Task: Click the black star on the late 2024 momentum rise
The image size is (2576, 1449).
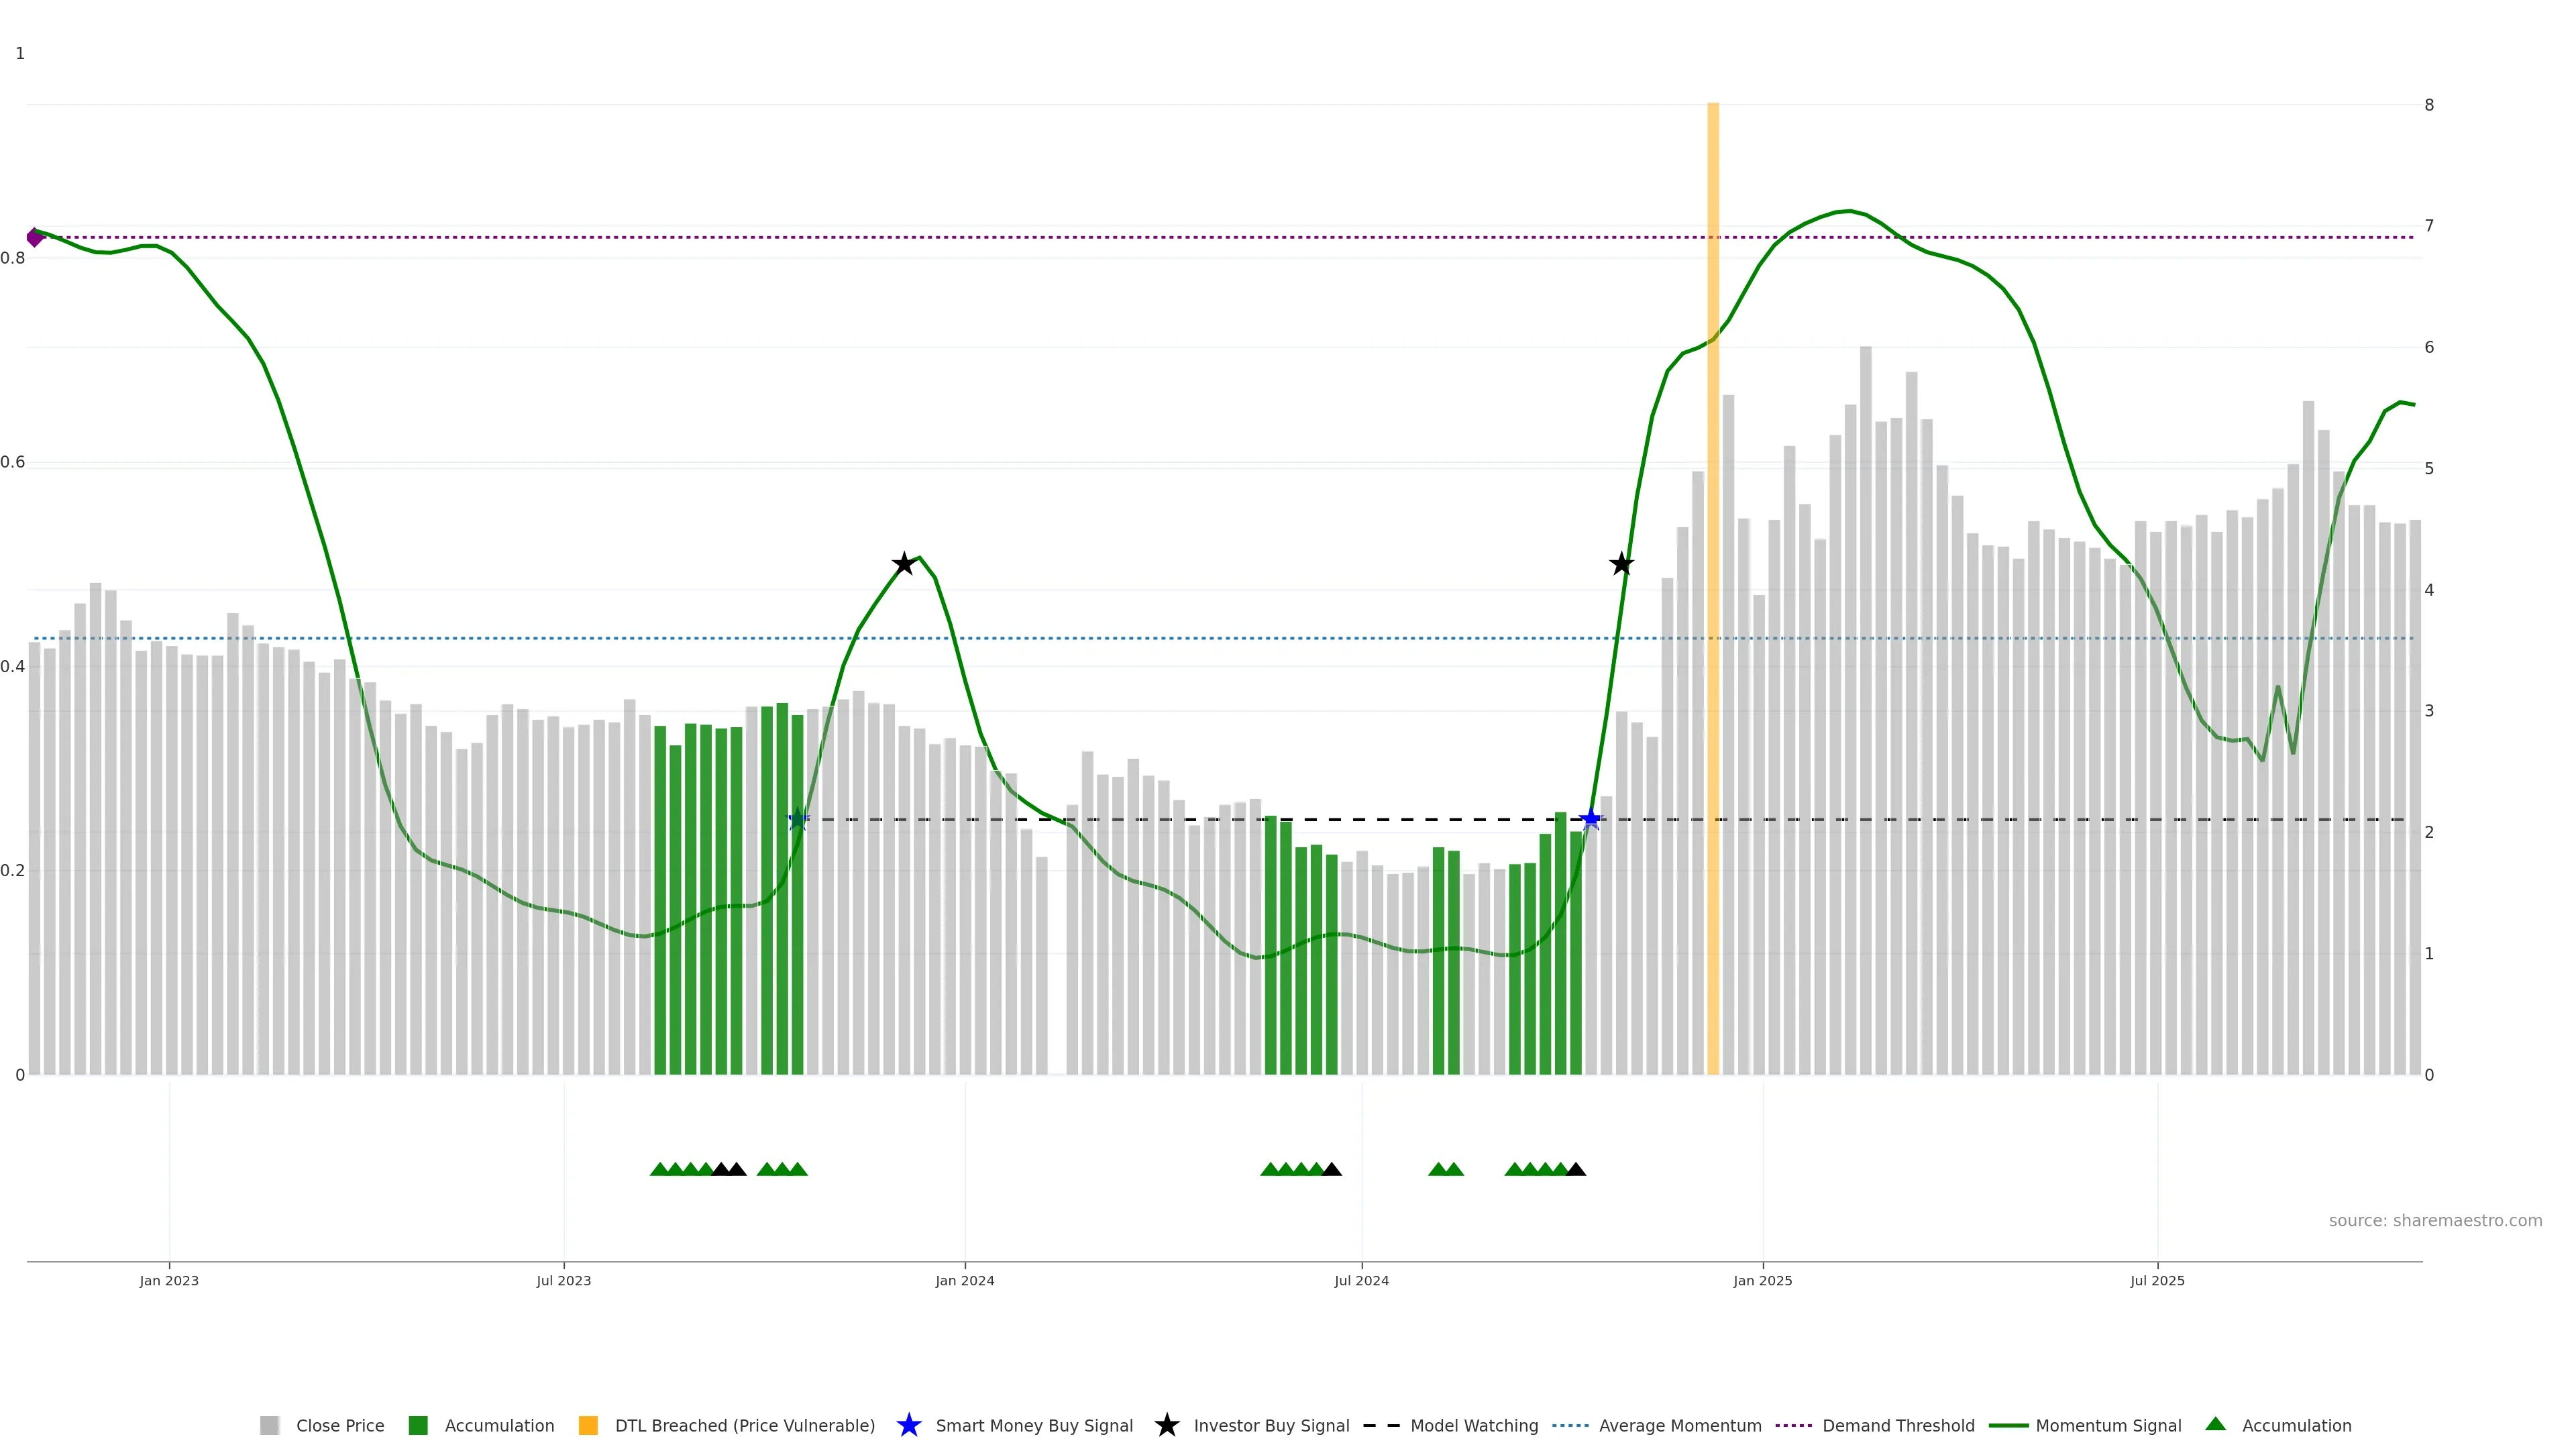Action: click(1621, 564)
